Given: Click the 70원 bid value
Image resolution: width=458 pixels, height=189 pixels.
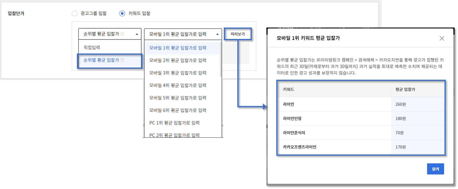Looking at the screenshot, I should [x=400, y=133].
